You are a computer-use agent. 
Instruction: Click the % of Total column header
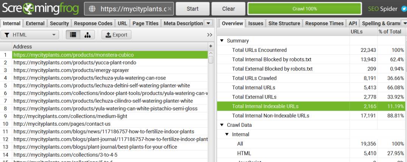click(x=391, y=31)
